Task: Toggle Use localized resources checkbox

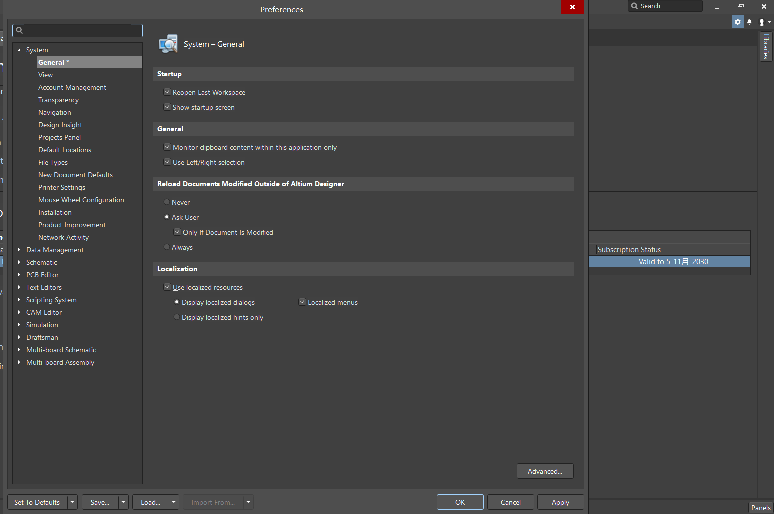Action: tap(167, 287)
